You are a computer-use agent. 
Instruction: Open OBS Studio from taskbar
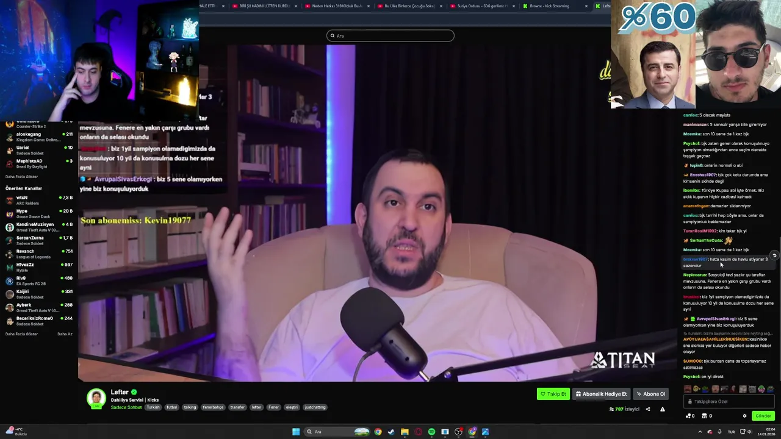pyautogui.click(x=458, y=432)
